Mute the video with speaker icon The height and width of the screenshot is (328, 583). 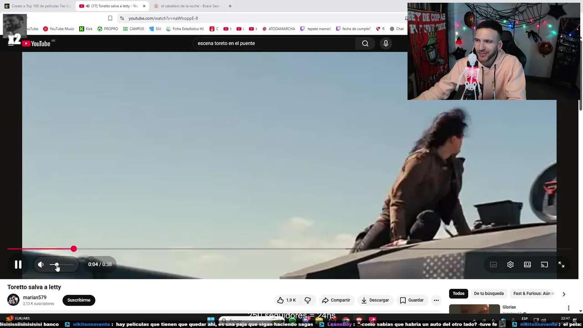click(x=41, y=264)
